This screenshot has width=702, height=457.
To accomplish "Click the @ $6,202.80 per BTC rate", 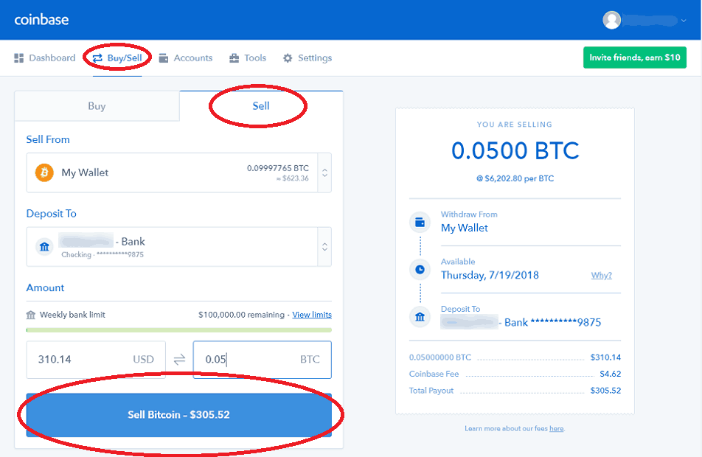I will (x=515, y=178).
